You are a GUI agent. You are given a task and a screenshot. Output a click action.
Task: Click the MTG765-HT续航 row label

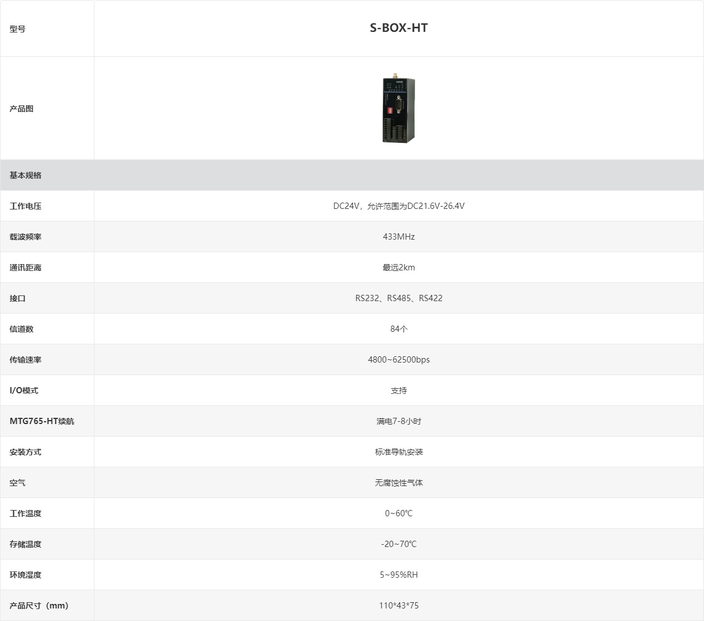[x=42, y=421]
